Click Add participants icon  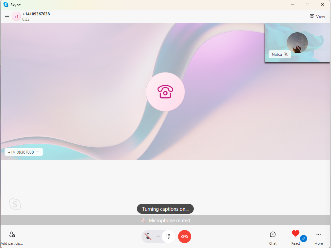[12, 235]
